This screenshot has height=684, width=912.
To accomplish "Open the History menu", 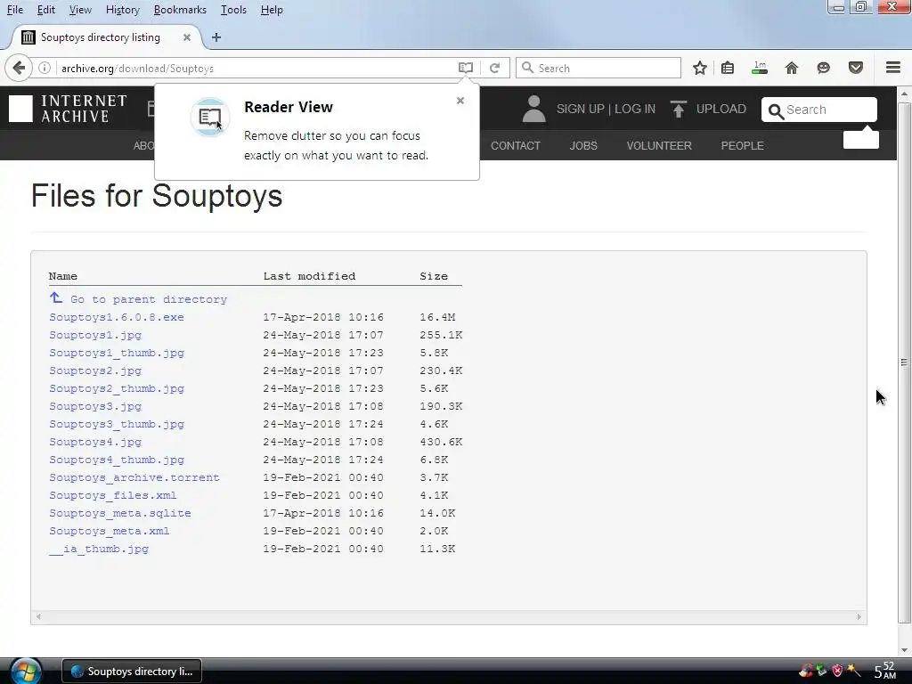I will [123, 10].
